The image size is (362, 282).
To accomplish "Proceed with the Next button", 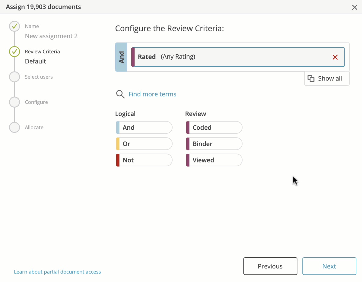I will click(329, 266).
